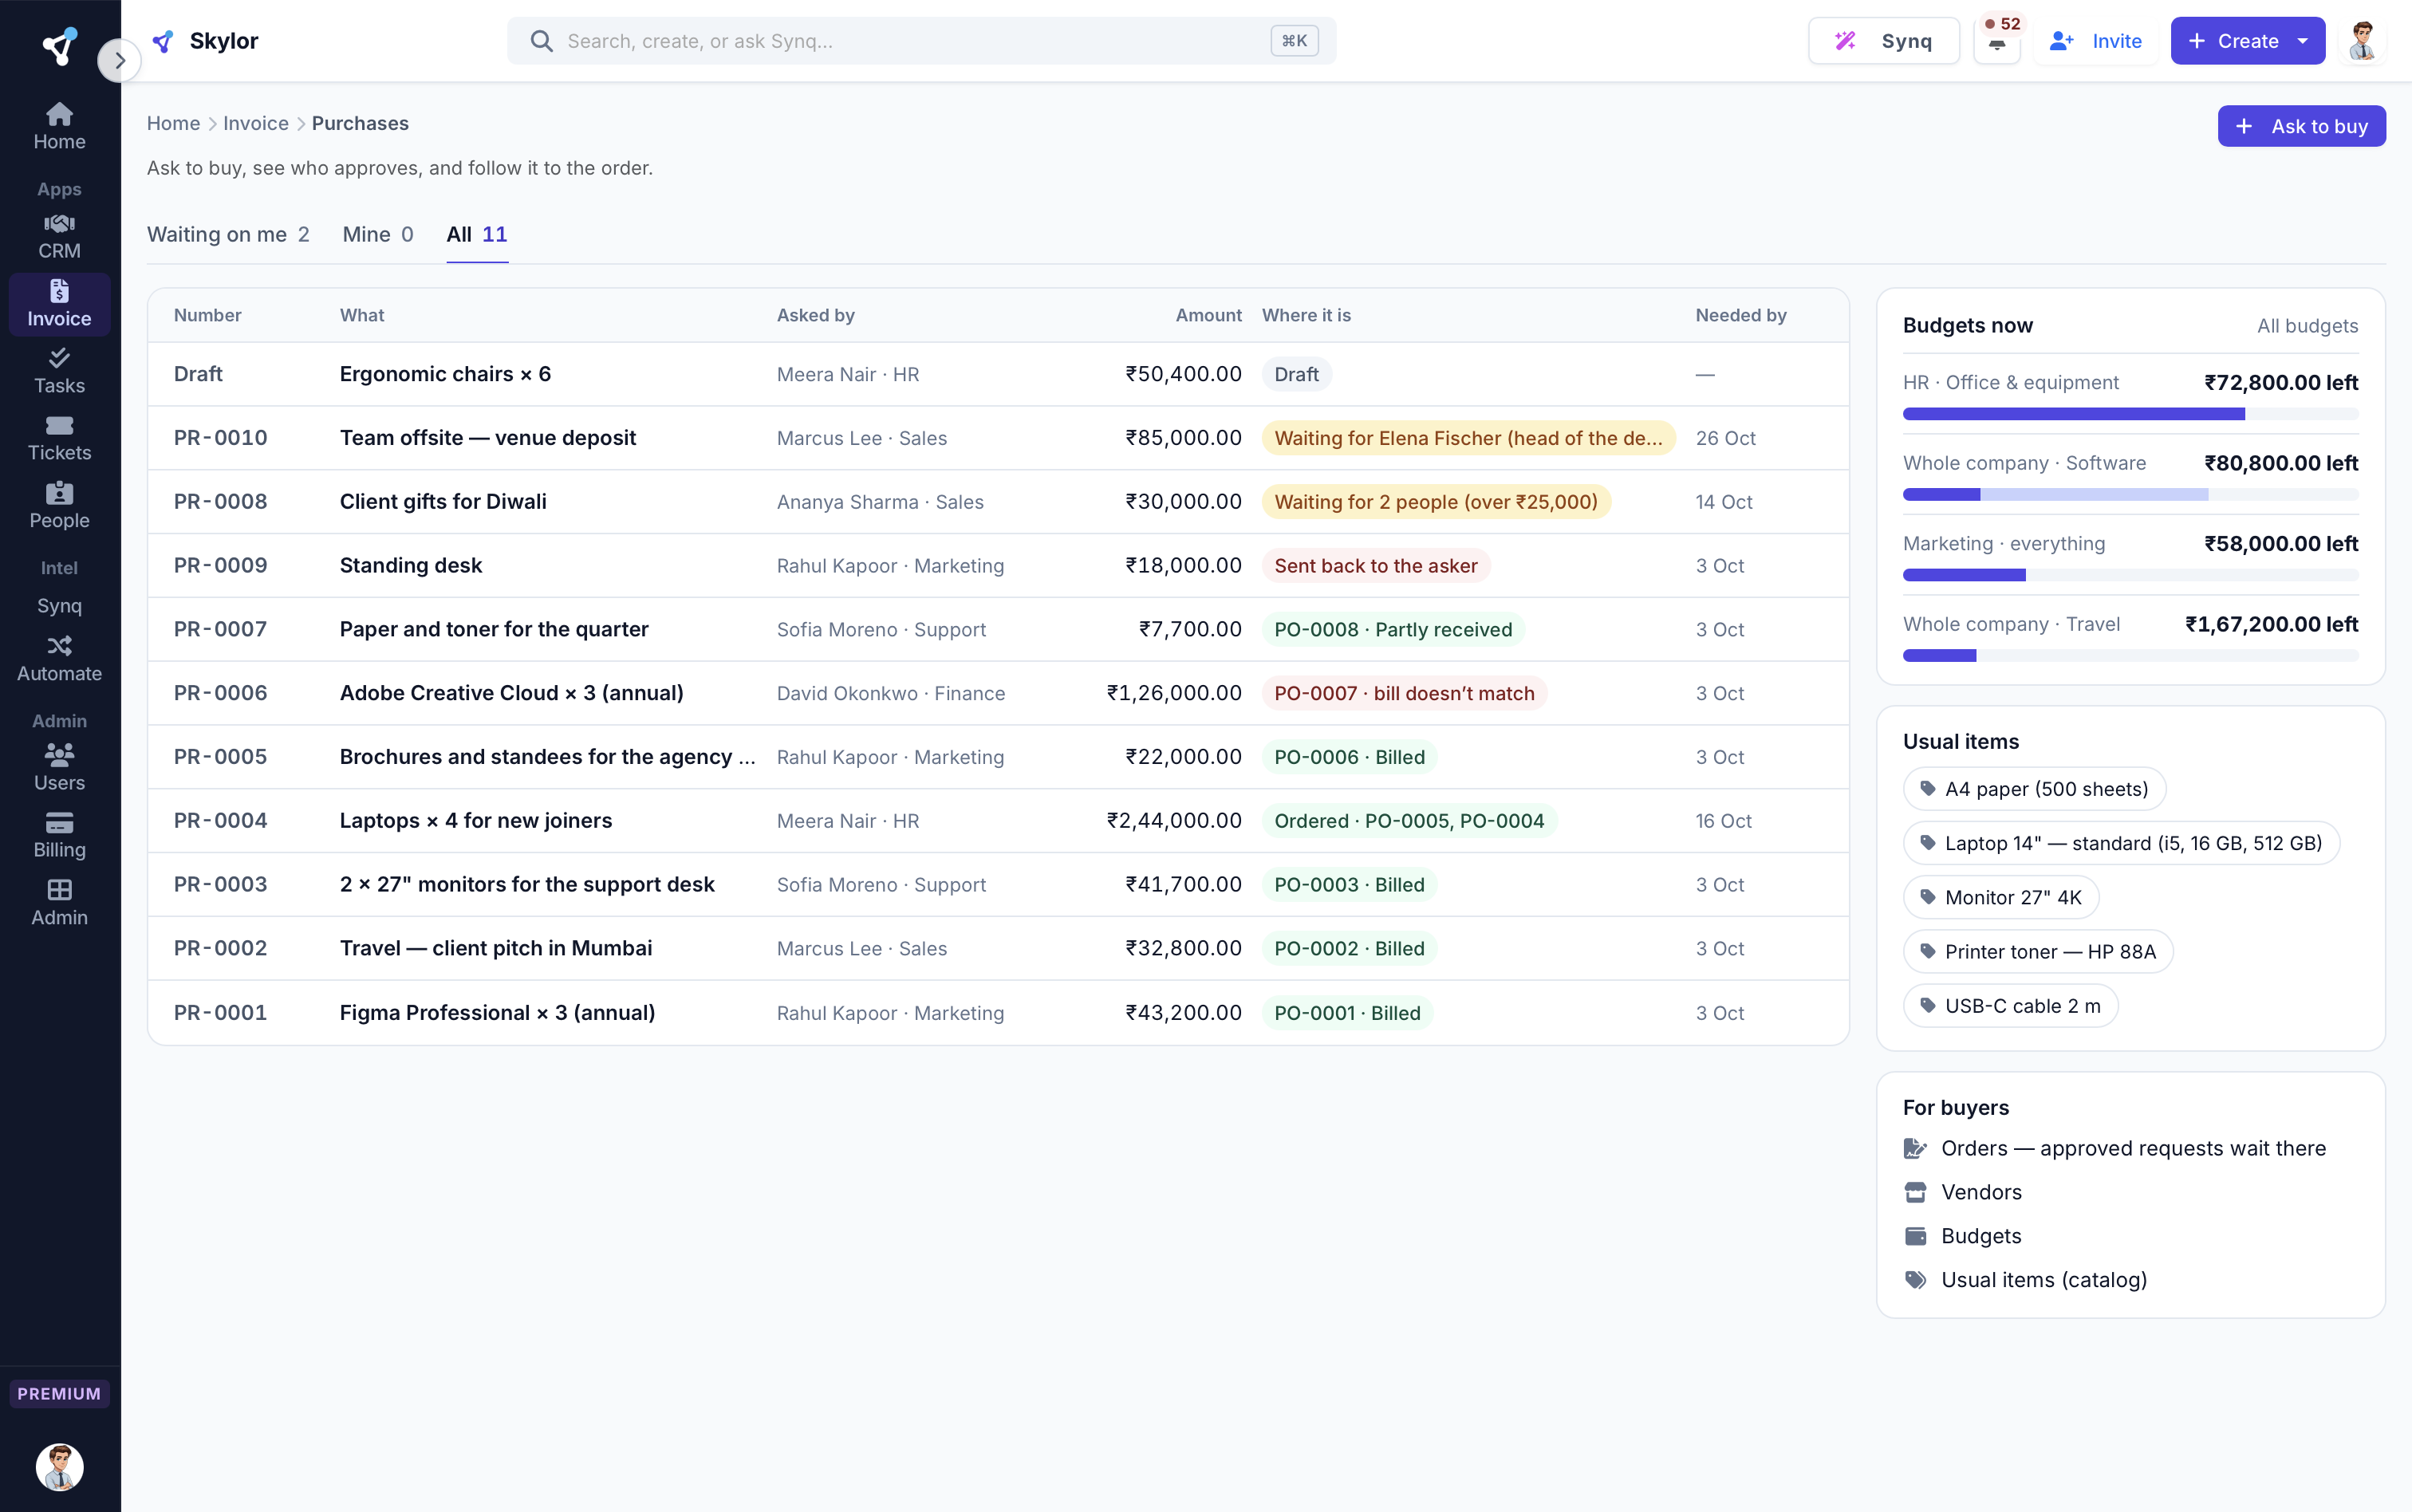The height and width of the screenshot is (1512, 2412).
Task: Go to Invoice breadcrumb
Action: [255, 123]
